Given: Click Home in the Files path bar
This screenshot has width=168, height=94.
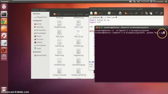Looking at the screenshot, I should [x=57, y=14].
